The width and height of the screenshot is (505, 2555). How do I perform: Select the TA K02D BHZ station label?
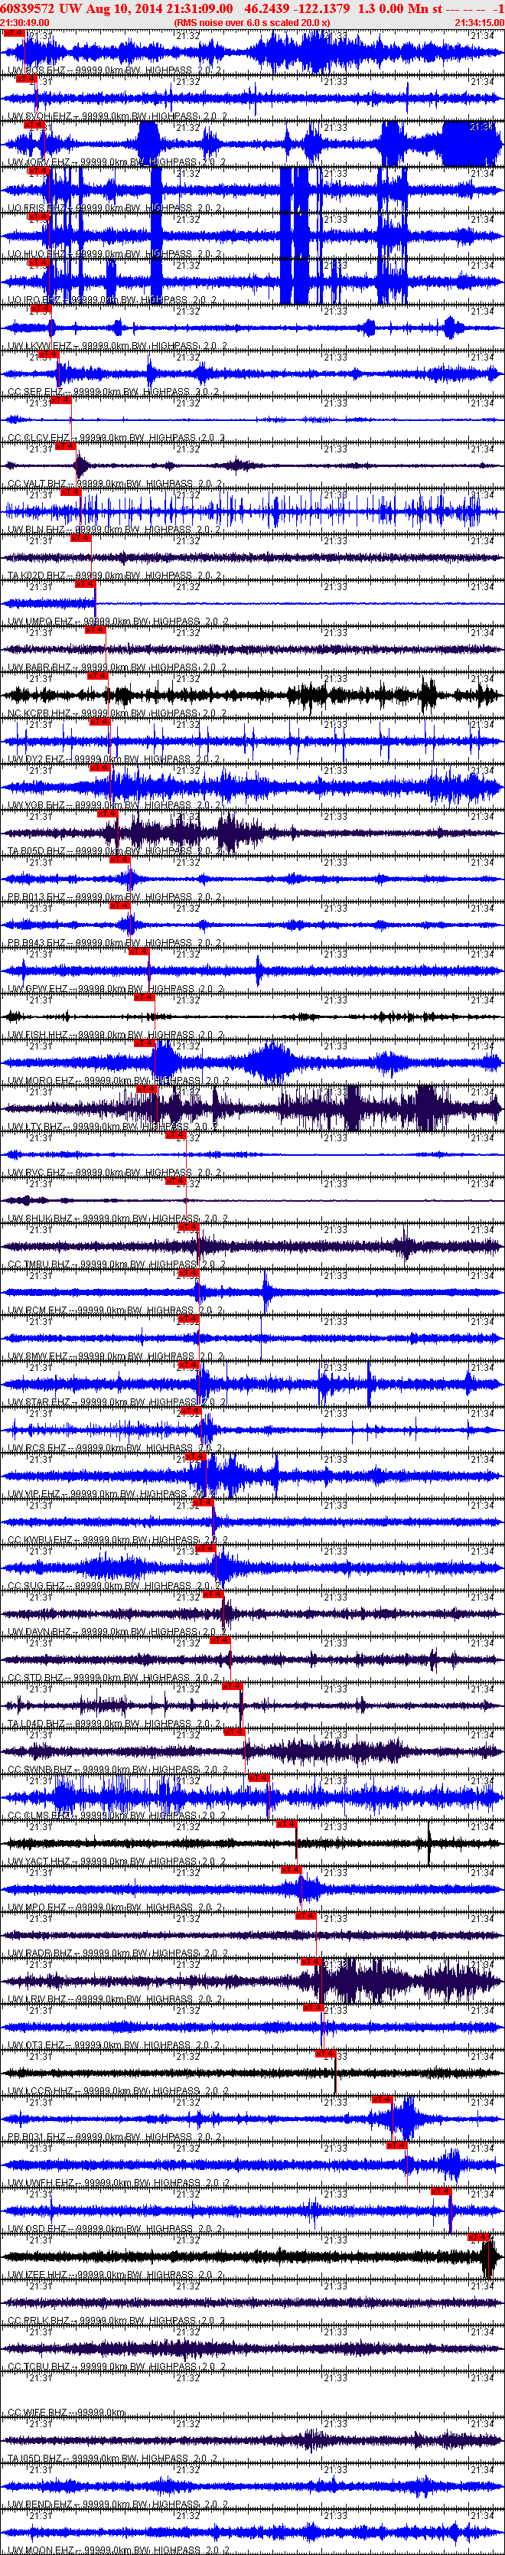(x=114, y=576)
